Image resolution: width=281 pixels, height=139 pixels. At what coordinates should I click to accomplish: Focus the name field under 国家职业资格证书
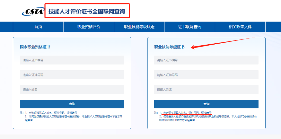click(x=72, y=89)
